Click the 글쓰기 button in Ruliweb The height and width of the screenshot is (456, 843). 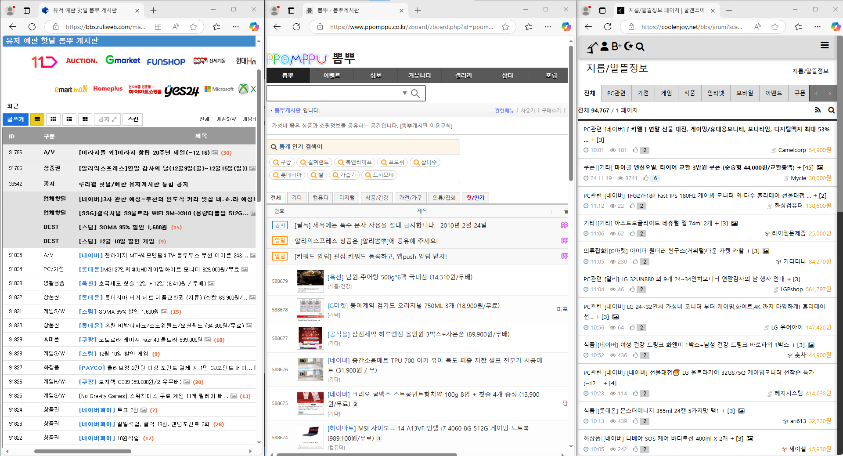16,119
